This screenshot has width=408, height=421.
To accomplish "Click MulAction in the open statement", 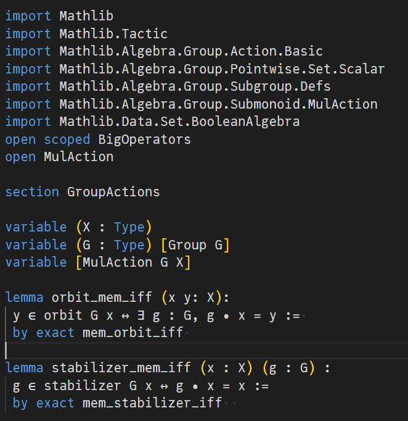I will [x=78, y=157].
